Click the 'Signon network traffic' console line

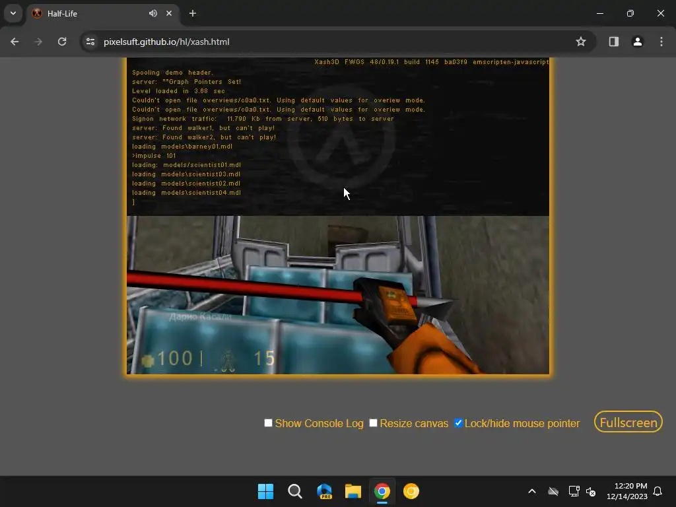pyautogui.click(x=263, y=119)
